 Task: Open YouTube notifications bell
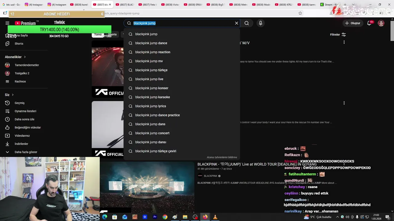click(x=369, y=23)
